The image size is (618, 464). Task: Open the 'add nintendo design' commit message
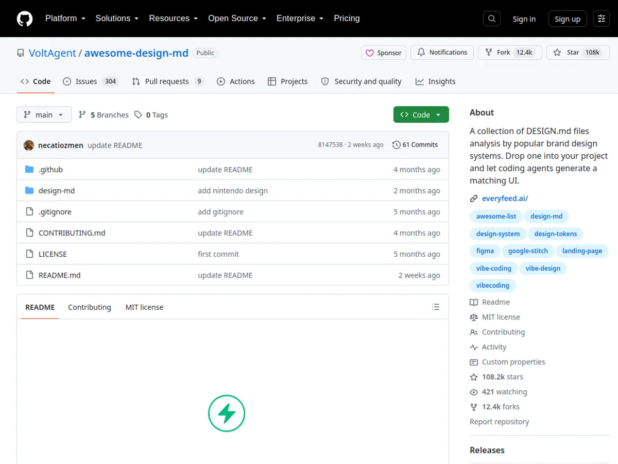click(x=233, y=191)
